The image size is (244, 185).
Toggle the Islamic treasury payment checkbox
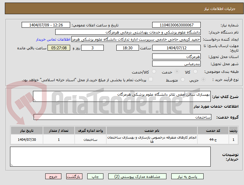click(x=151, y=79)
